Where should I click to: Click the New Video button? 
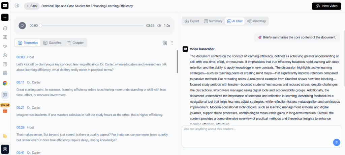pyautogui.click(x=326, y=6)
